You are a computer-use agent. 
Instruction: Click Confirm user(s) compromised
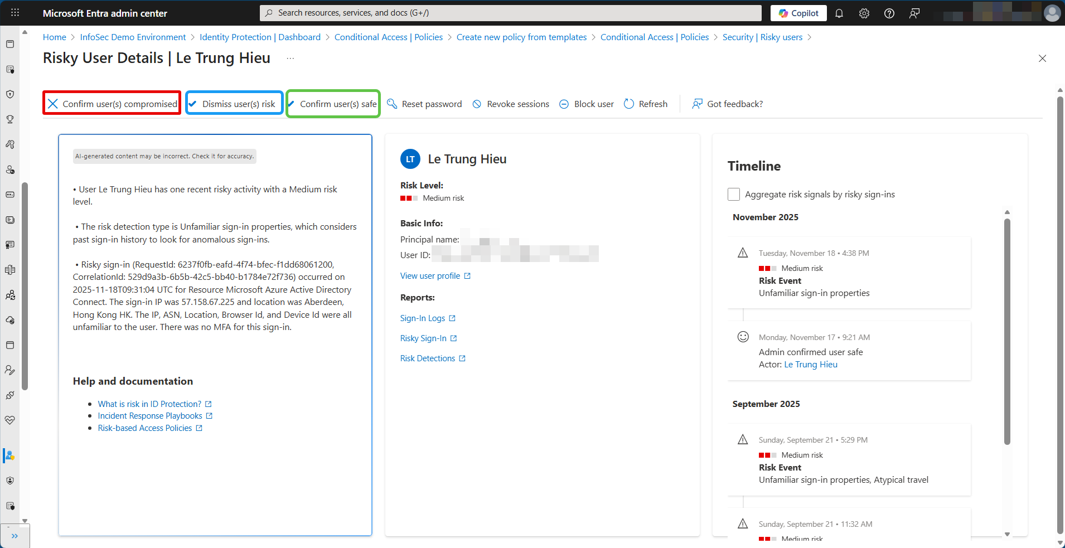(x=112, y=104)
